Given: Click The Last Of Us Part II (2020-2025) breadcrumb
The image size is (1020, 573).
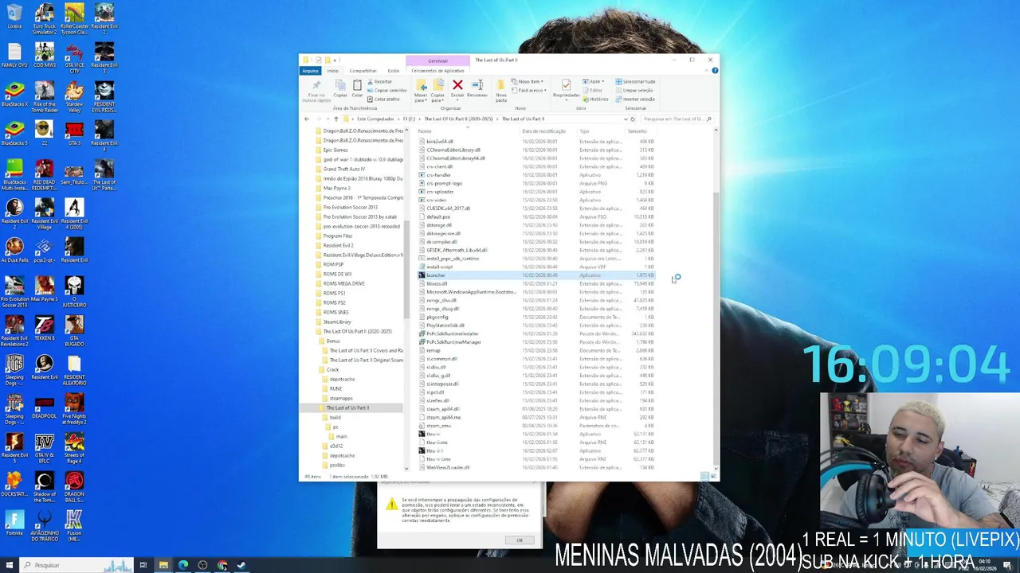Looking at the screenshot, I should click(458, 119).
